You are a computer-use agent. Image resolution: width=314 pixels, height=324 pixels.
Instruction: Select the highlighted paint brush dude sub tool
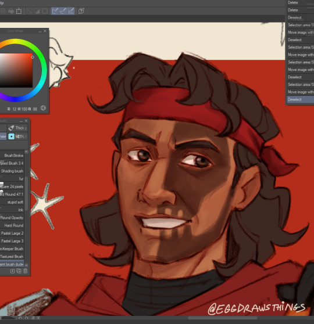click(x=12, y=264)
